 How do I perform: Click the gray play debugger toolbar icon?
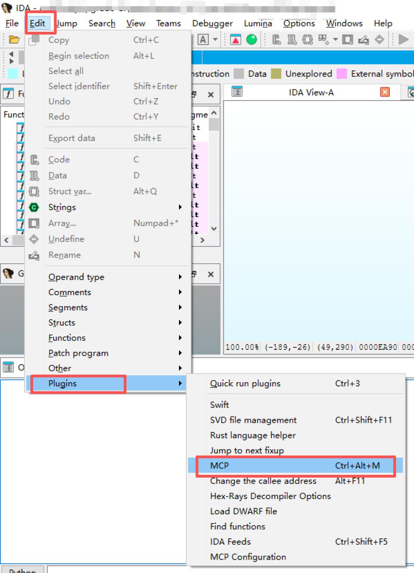click(x=403, y=39)
